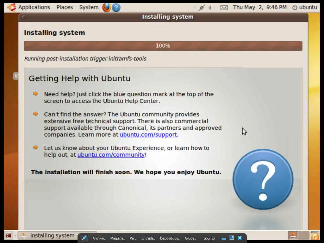Open the Applications menu
324x243 pixels.
(34, 7)
